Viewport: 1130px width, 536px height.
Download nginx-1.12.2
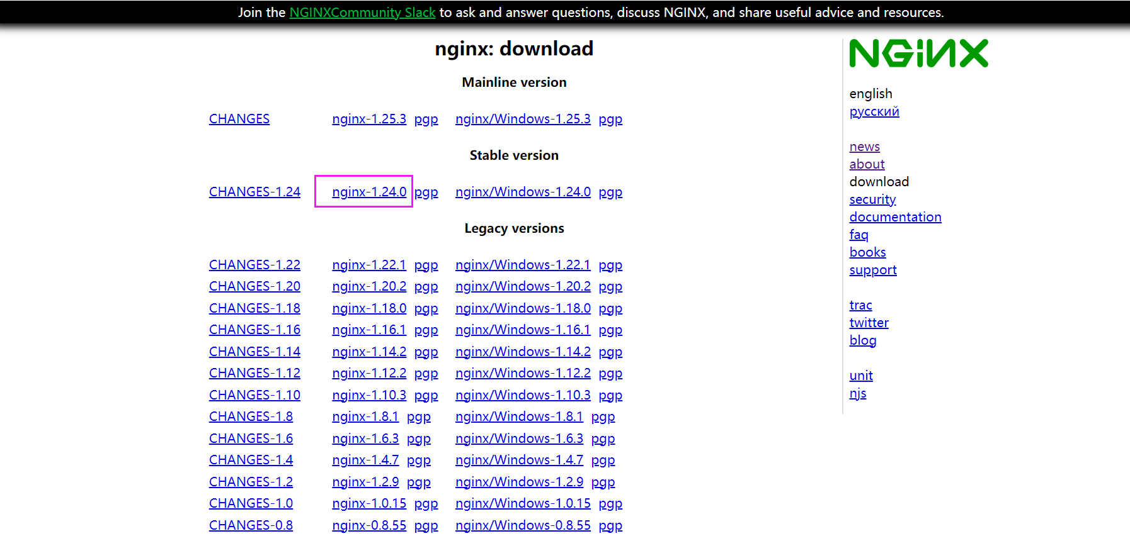point(369,373)
